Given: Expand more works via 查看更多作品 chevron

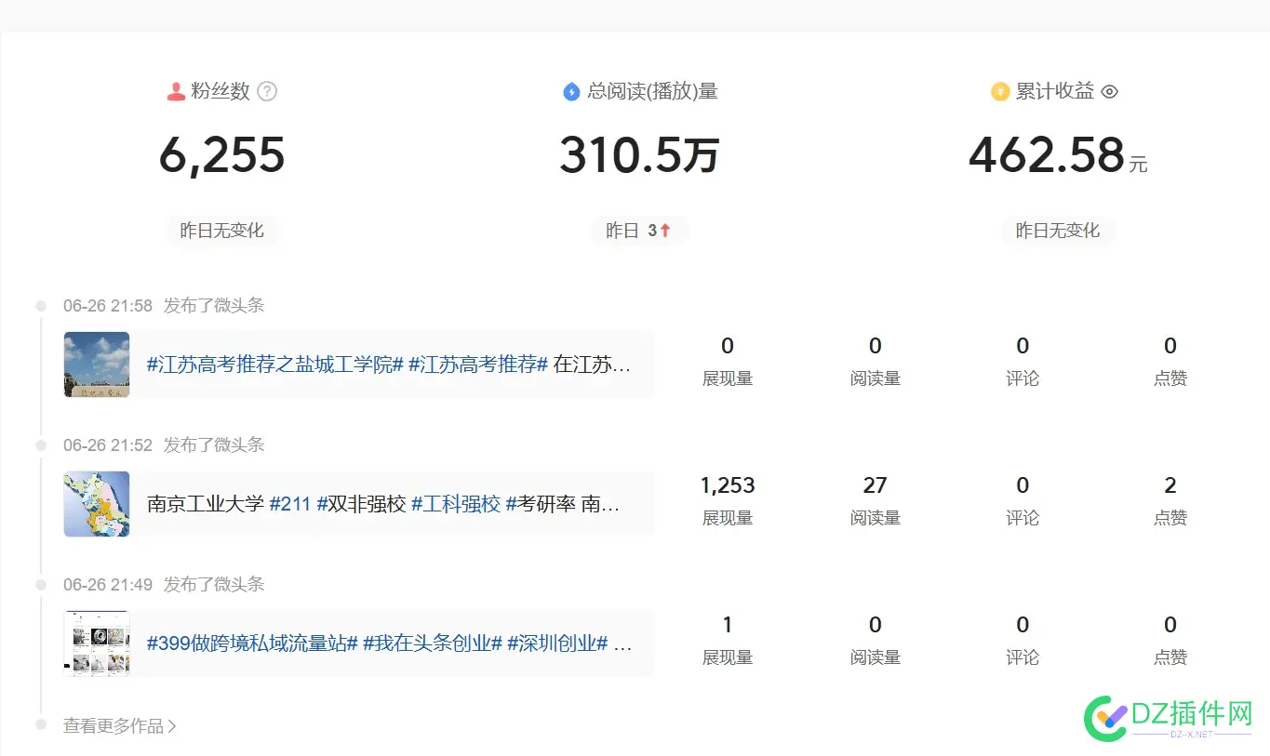Looking at the screenshot, I should click(171, 726).
